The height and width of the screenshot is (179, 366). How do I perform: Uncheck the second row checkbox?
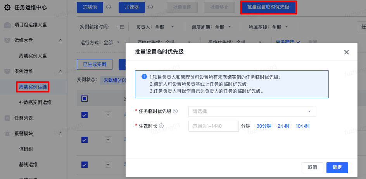click(x=85, y=139)
